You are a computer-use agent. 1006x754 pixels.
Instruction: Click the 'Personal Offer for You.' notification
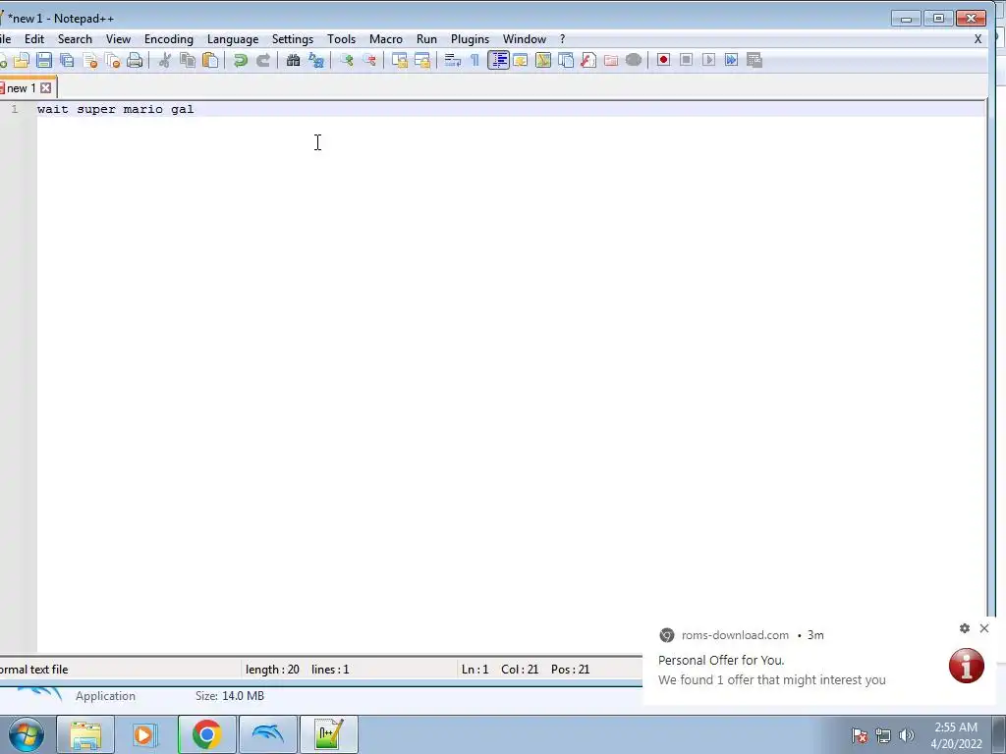[x=721, y=660]
